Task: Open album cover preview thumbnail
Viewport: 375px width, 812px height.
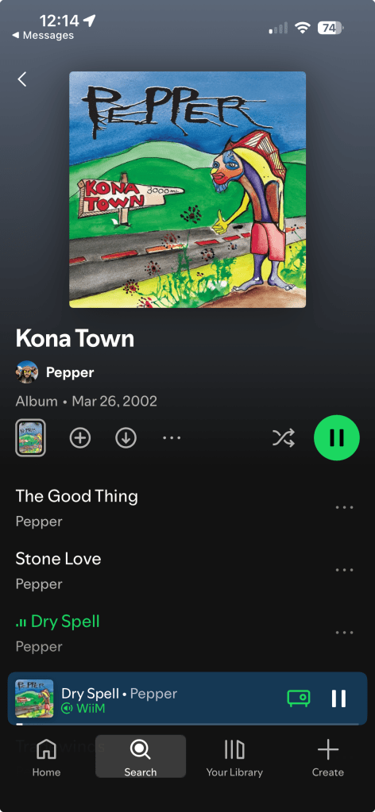Action: (31, 438)
